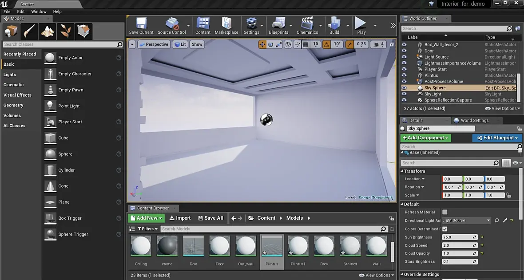Expand the Directional Light Actor dropdown
Image resolution: width=524 pixels, height=280 pixels.
488,221
